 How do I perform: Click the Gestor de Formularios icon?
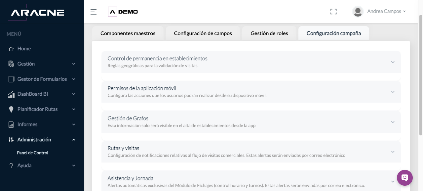(11, 79)
